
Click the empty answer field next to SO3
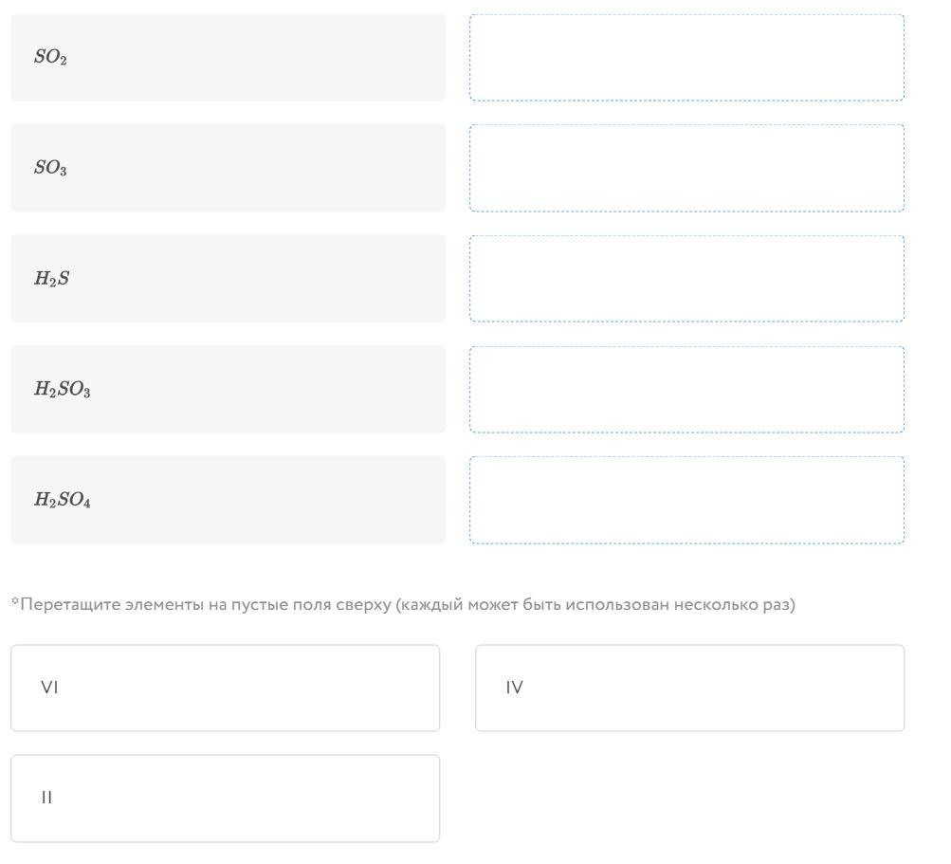(686, 168)
